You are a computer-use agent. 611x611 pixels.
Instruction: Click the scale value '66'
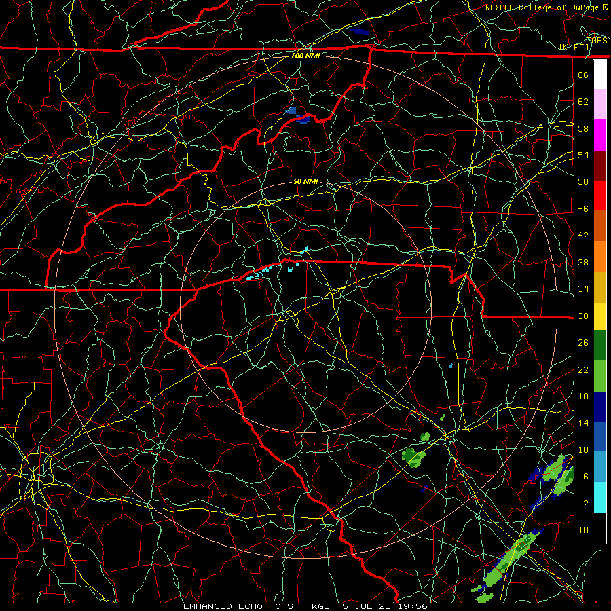coord(583,75)
